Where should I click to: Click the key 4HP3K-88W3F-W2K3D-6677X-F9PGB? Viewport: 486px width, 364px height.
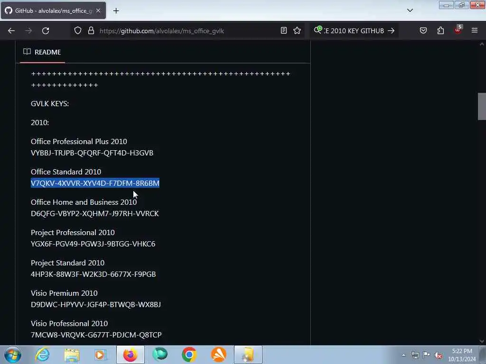click(93, 274)
